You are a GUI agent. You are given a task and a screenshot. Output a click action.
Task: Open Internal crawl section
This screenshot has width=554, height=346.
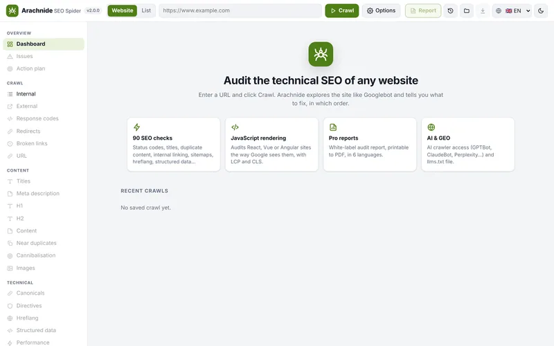44,94
